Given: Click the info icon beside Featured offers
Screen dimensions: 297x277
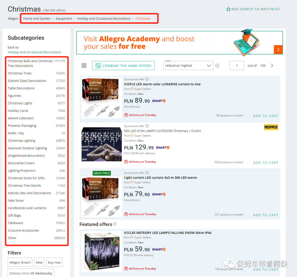Looking at the screenshot, I should [115, 224].
